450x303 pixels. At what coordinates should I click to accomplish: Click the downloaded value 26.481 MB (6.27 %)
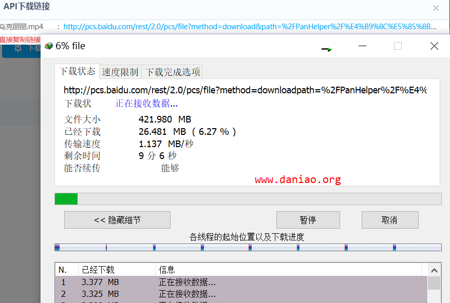(187, 131)
